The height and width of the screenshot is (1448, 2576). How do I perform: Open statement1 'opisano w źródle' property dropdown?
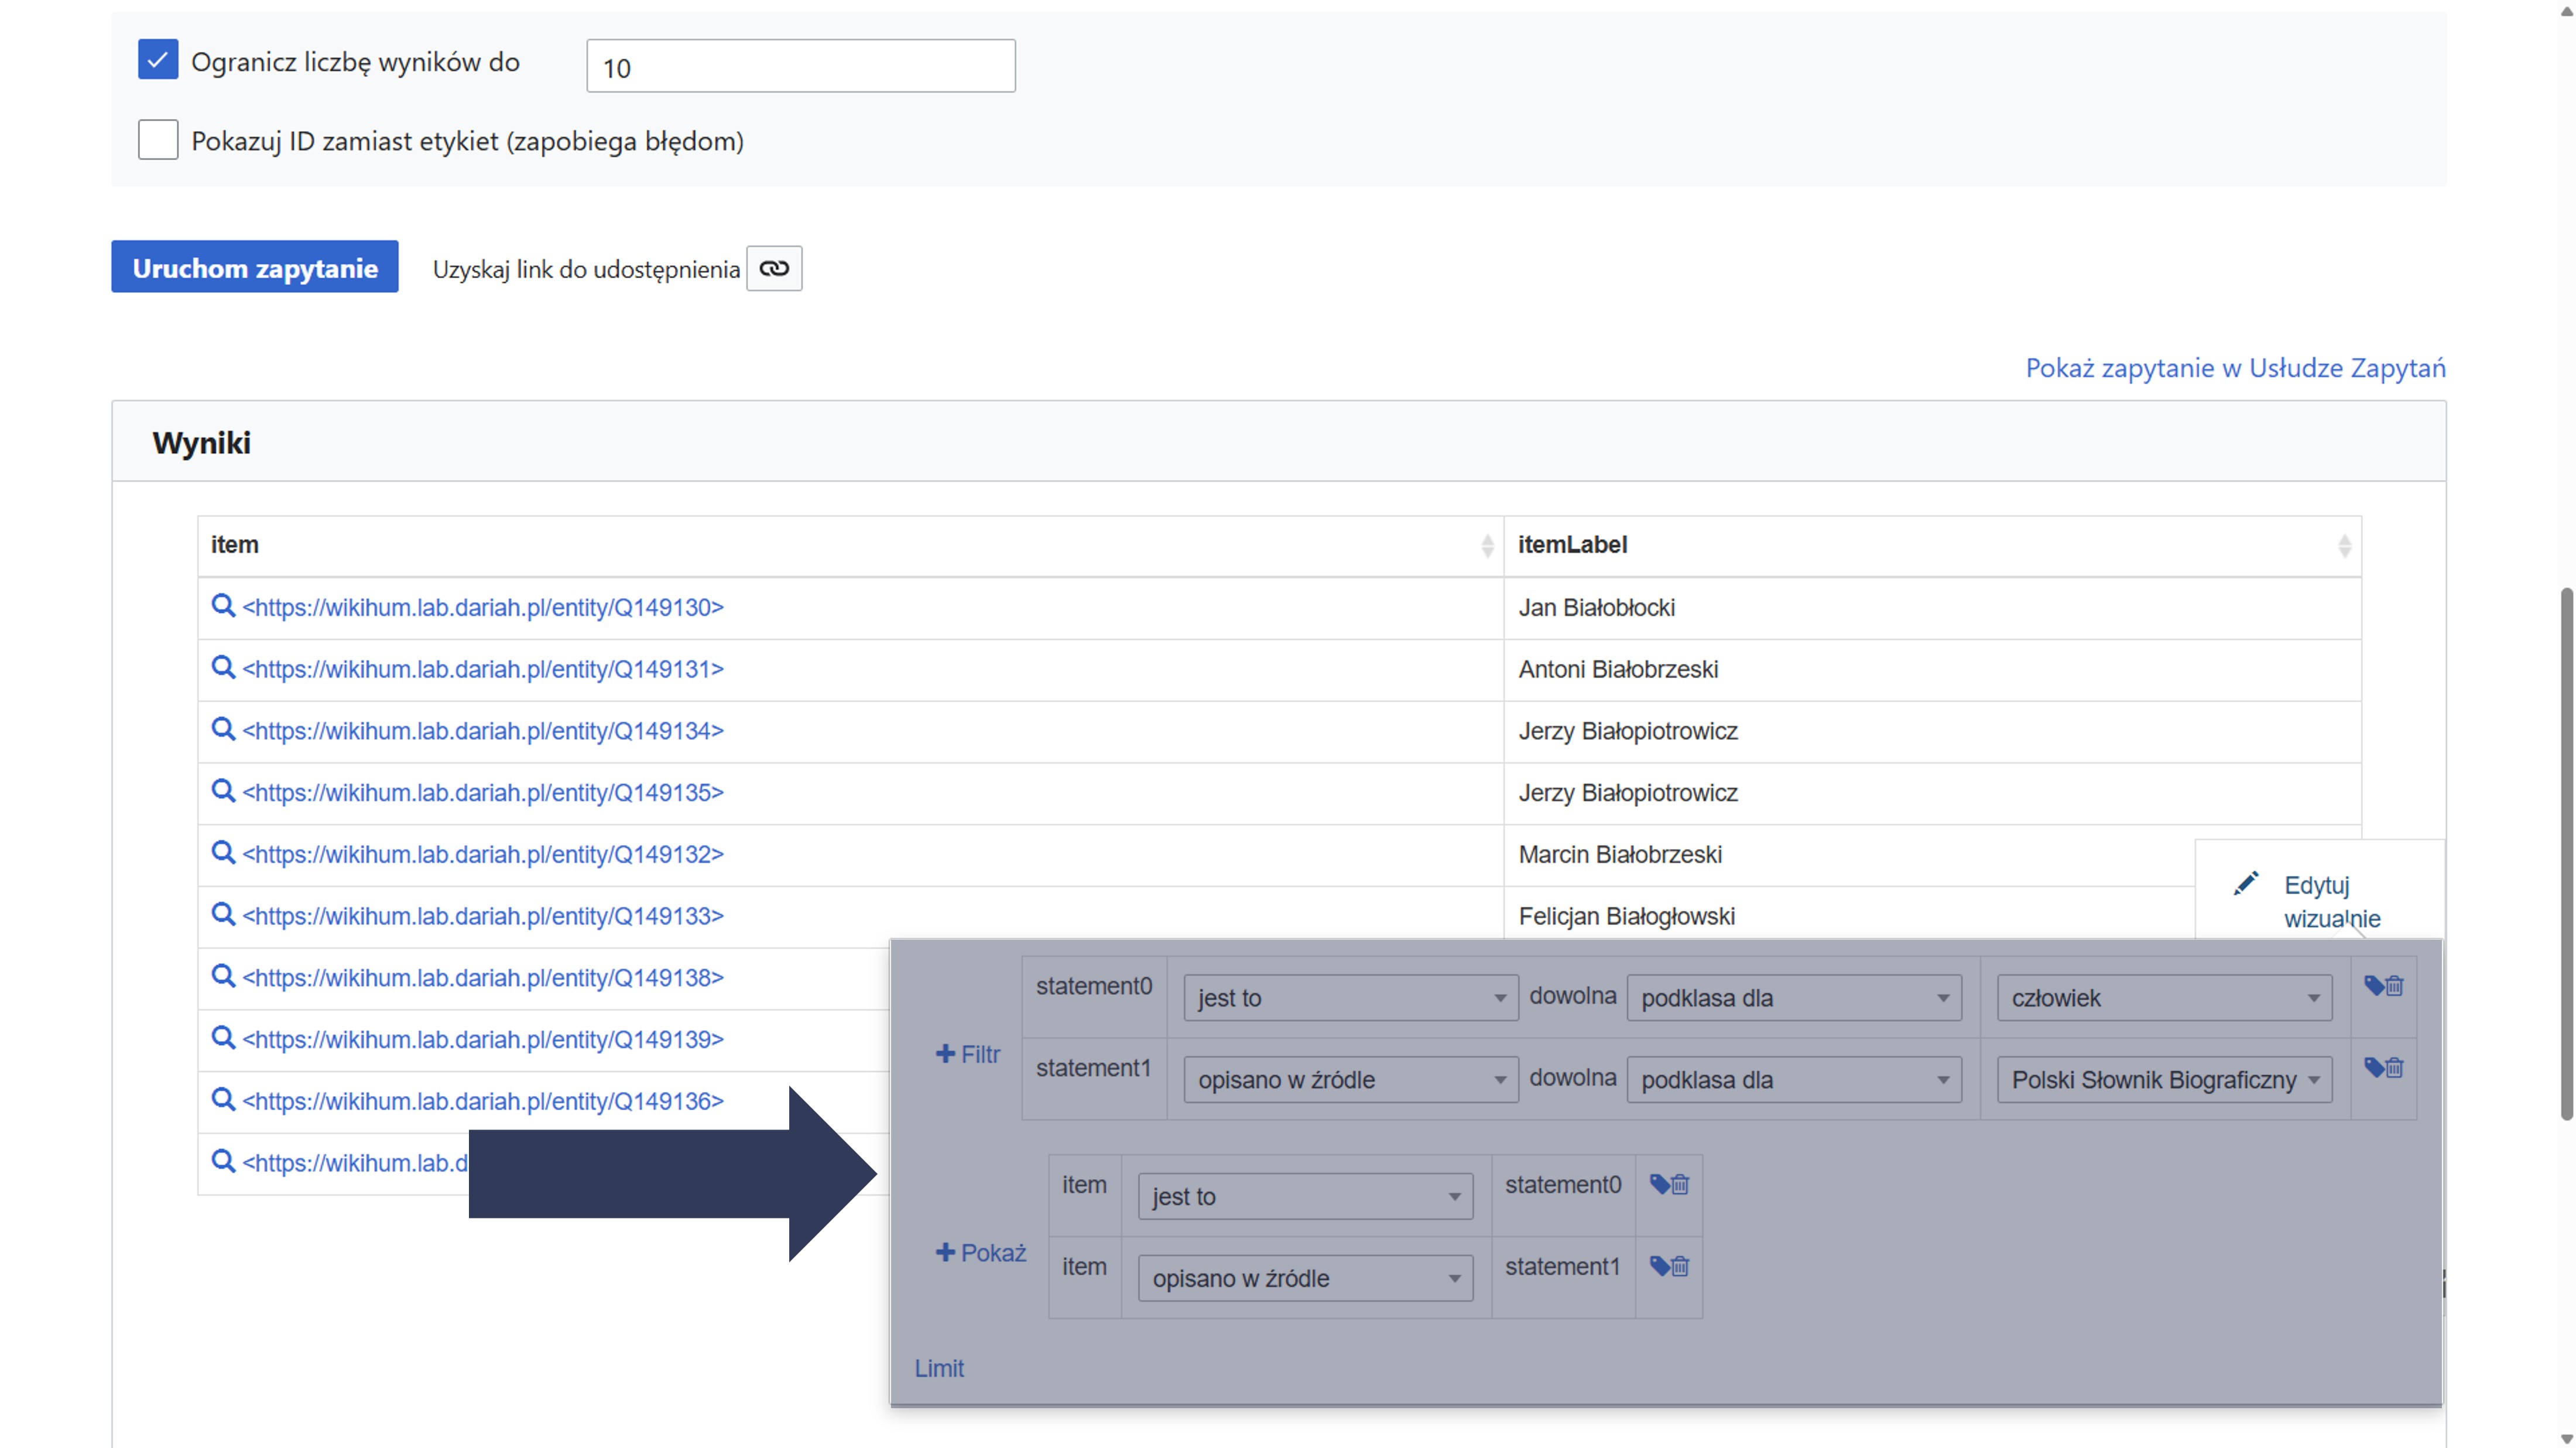[1350, 1080]
